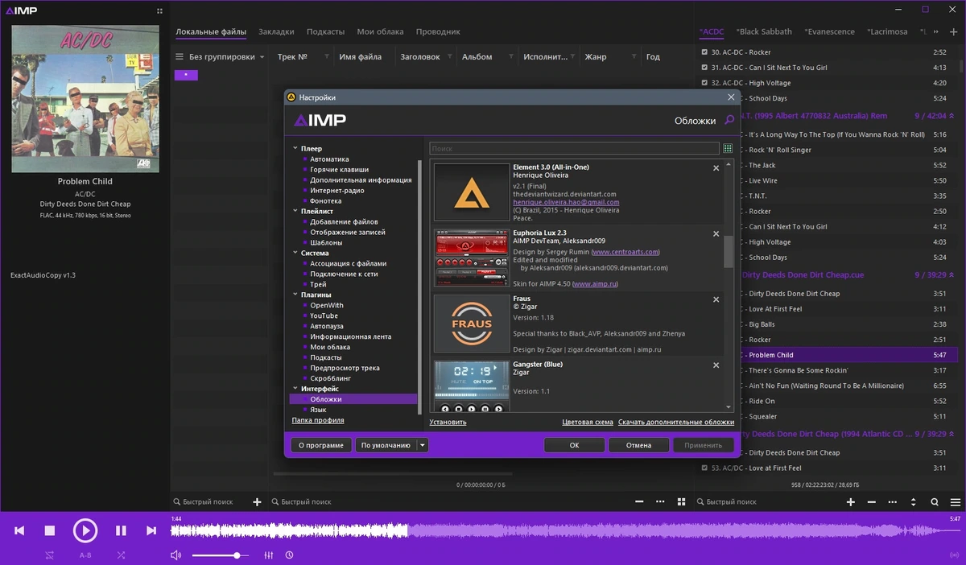Screen dimensions: 966x565
Task: Toggle shuffle playback icon
Action: [121, 555]
